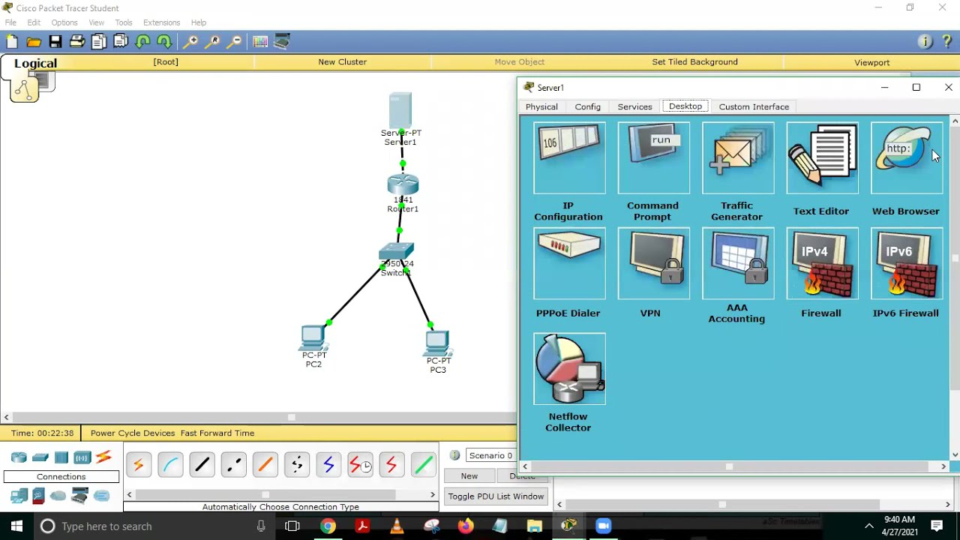Viewport: 960px width, 540px height.
Task: Launch Command Prompt on Server1
Action: point(653,157)
